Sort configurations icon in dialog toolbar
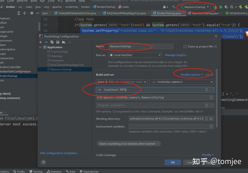The height and width of the screenshot is (173, 248). (70, 42)
